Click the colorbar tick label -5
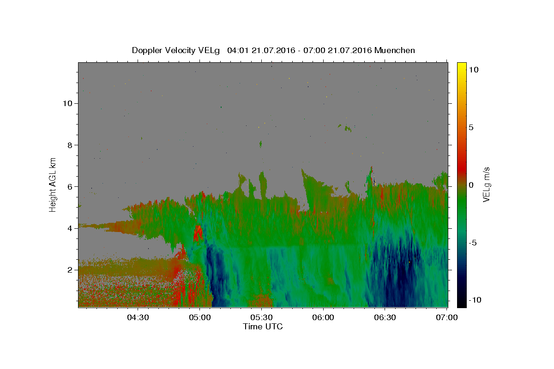The width and height of the screenshot is (554, 369). pyautogui.click(x=472, y=243)
